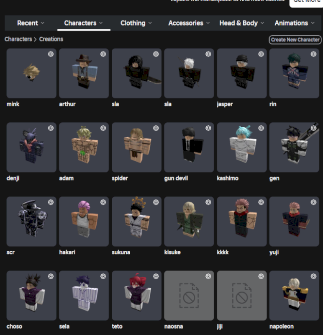
Task: Open settings gear on sukuna character
Action: click(156, 202)
